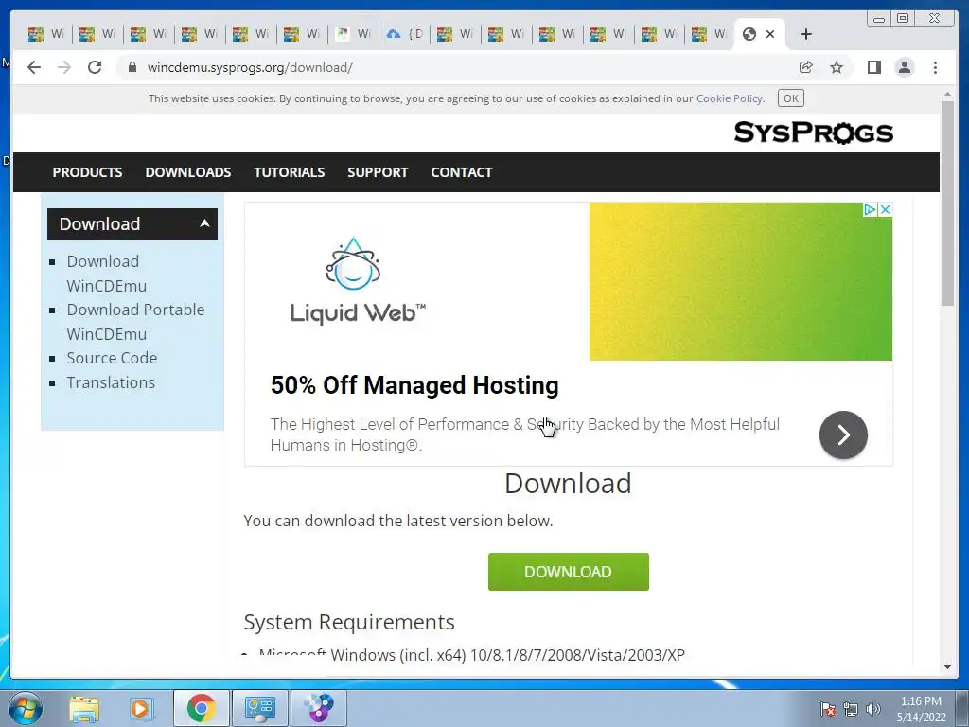Switch to the seventh tab with white icon

point(353,34)
